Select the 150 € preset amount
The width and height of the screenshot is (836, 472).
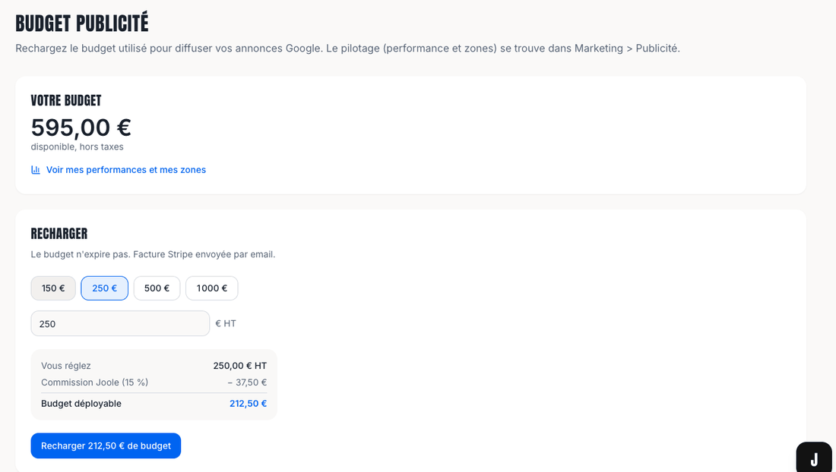click(53, 288)
